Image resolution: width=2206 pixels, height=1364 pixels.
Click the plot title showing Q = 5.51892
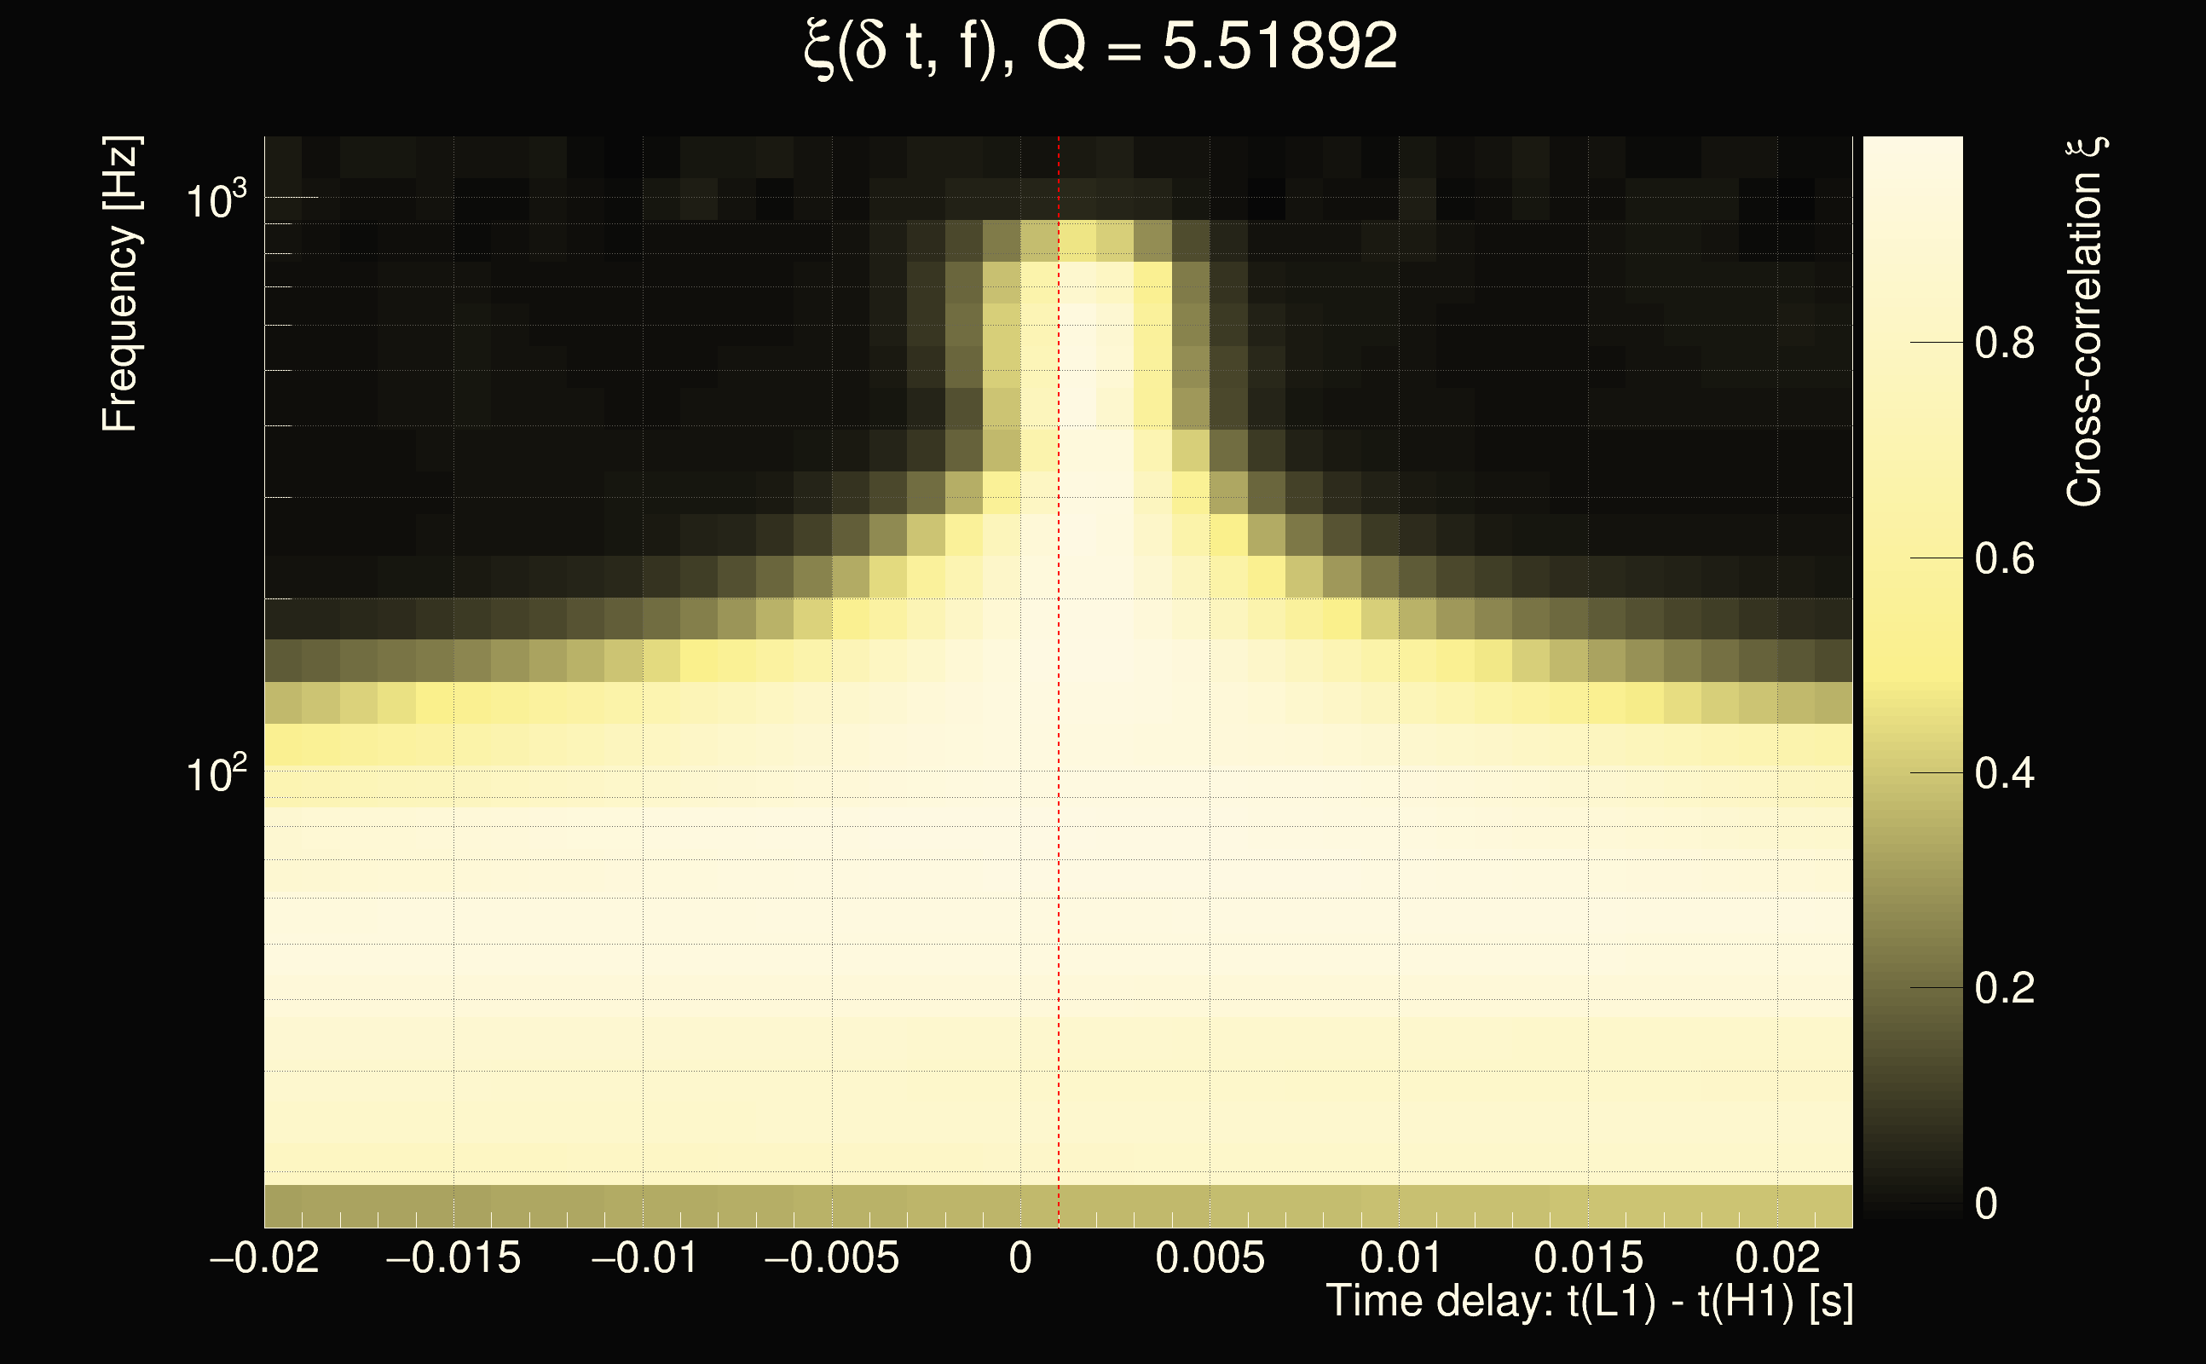click(x=1100, y=47)
